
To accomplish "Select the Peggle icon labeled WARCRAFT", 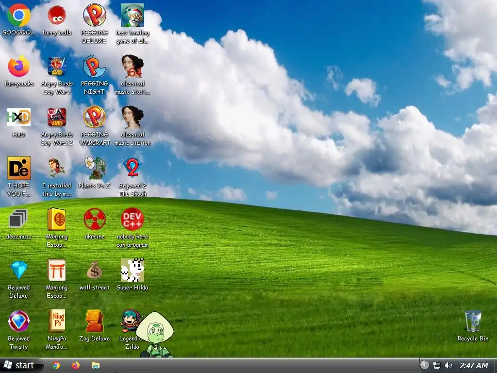I will pyautogui.click(x=95, y=117).
